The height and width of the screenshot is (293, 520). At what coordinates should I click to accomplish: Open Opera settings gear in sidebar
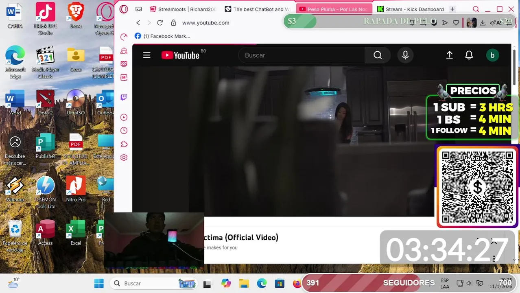tap(124, 157)
